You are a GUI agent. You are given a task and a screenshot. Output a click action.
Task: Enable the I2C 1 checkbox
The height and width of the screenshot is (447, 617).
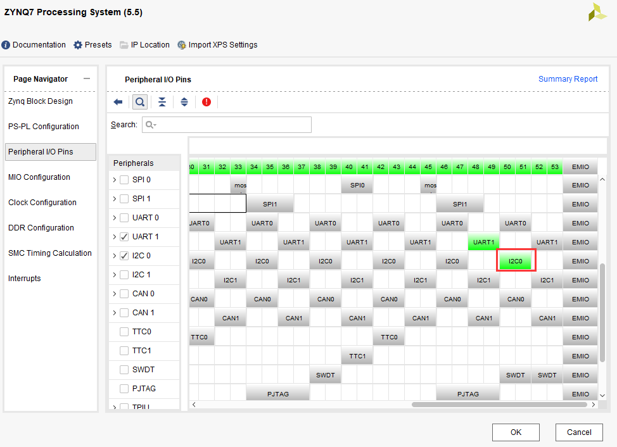pos(124,274)
